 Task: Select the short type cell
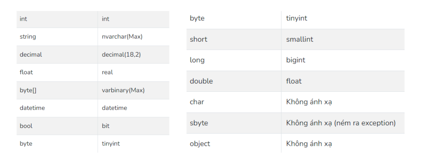[198, 39]
